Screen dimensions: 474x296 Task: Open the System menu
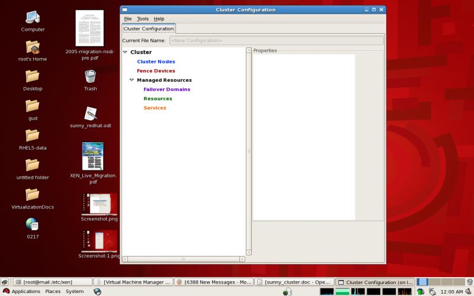75,291
